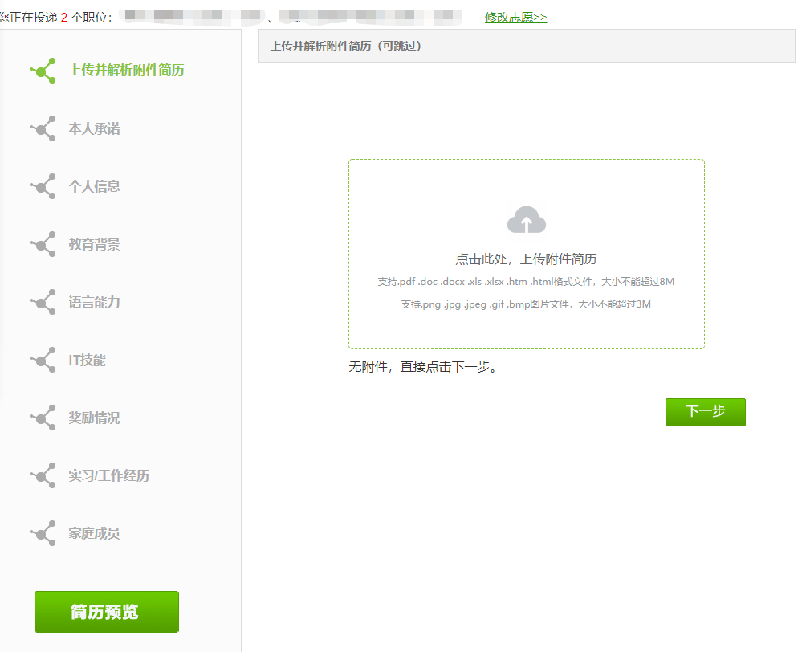Image resolution: width=802 pixels, height=652 pixels.
Task: Select the 家庭成员 step label
Action: (95, 533)
